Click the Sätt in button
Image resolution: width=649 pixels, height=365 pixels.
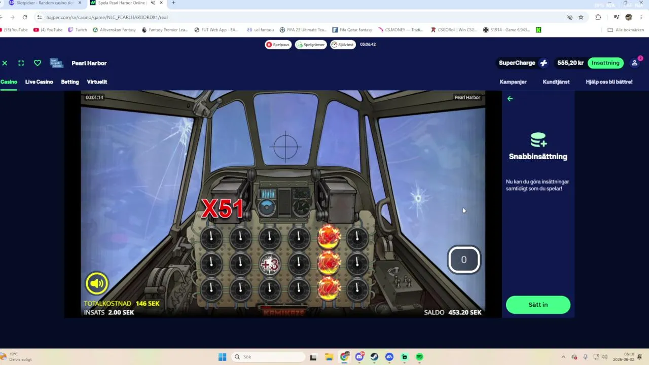point(538,305)
